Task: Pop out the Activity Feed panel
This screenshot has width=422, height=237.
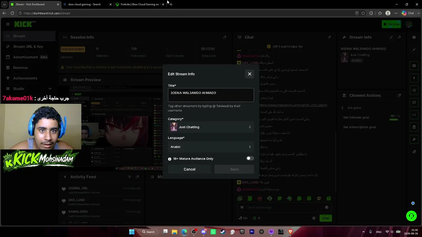Action: click(x=137, y=177)
